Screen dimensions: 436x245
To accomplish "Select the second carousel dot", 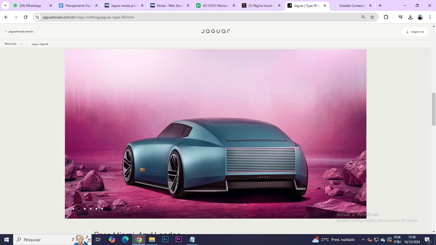I will point(79,209).
